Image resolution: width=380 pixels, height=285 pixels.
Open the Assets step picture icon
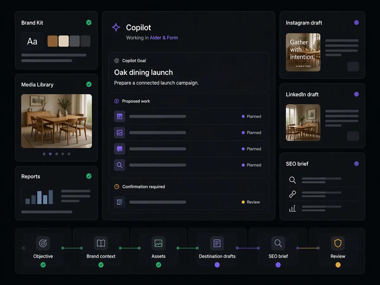coord(159,243)
